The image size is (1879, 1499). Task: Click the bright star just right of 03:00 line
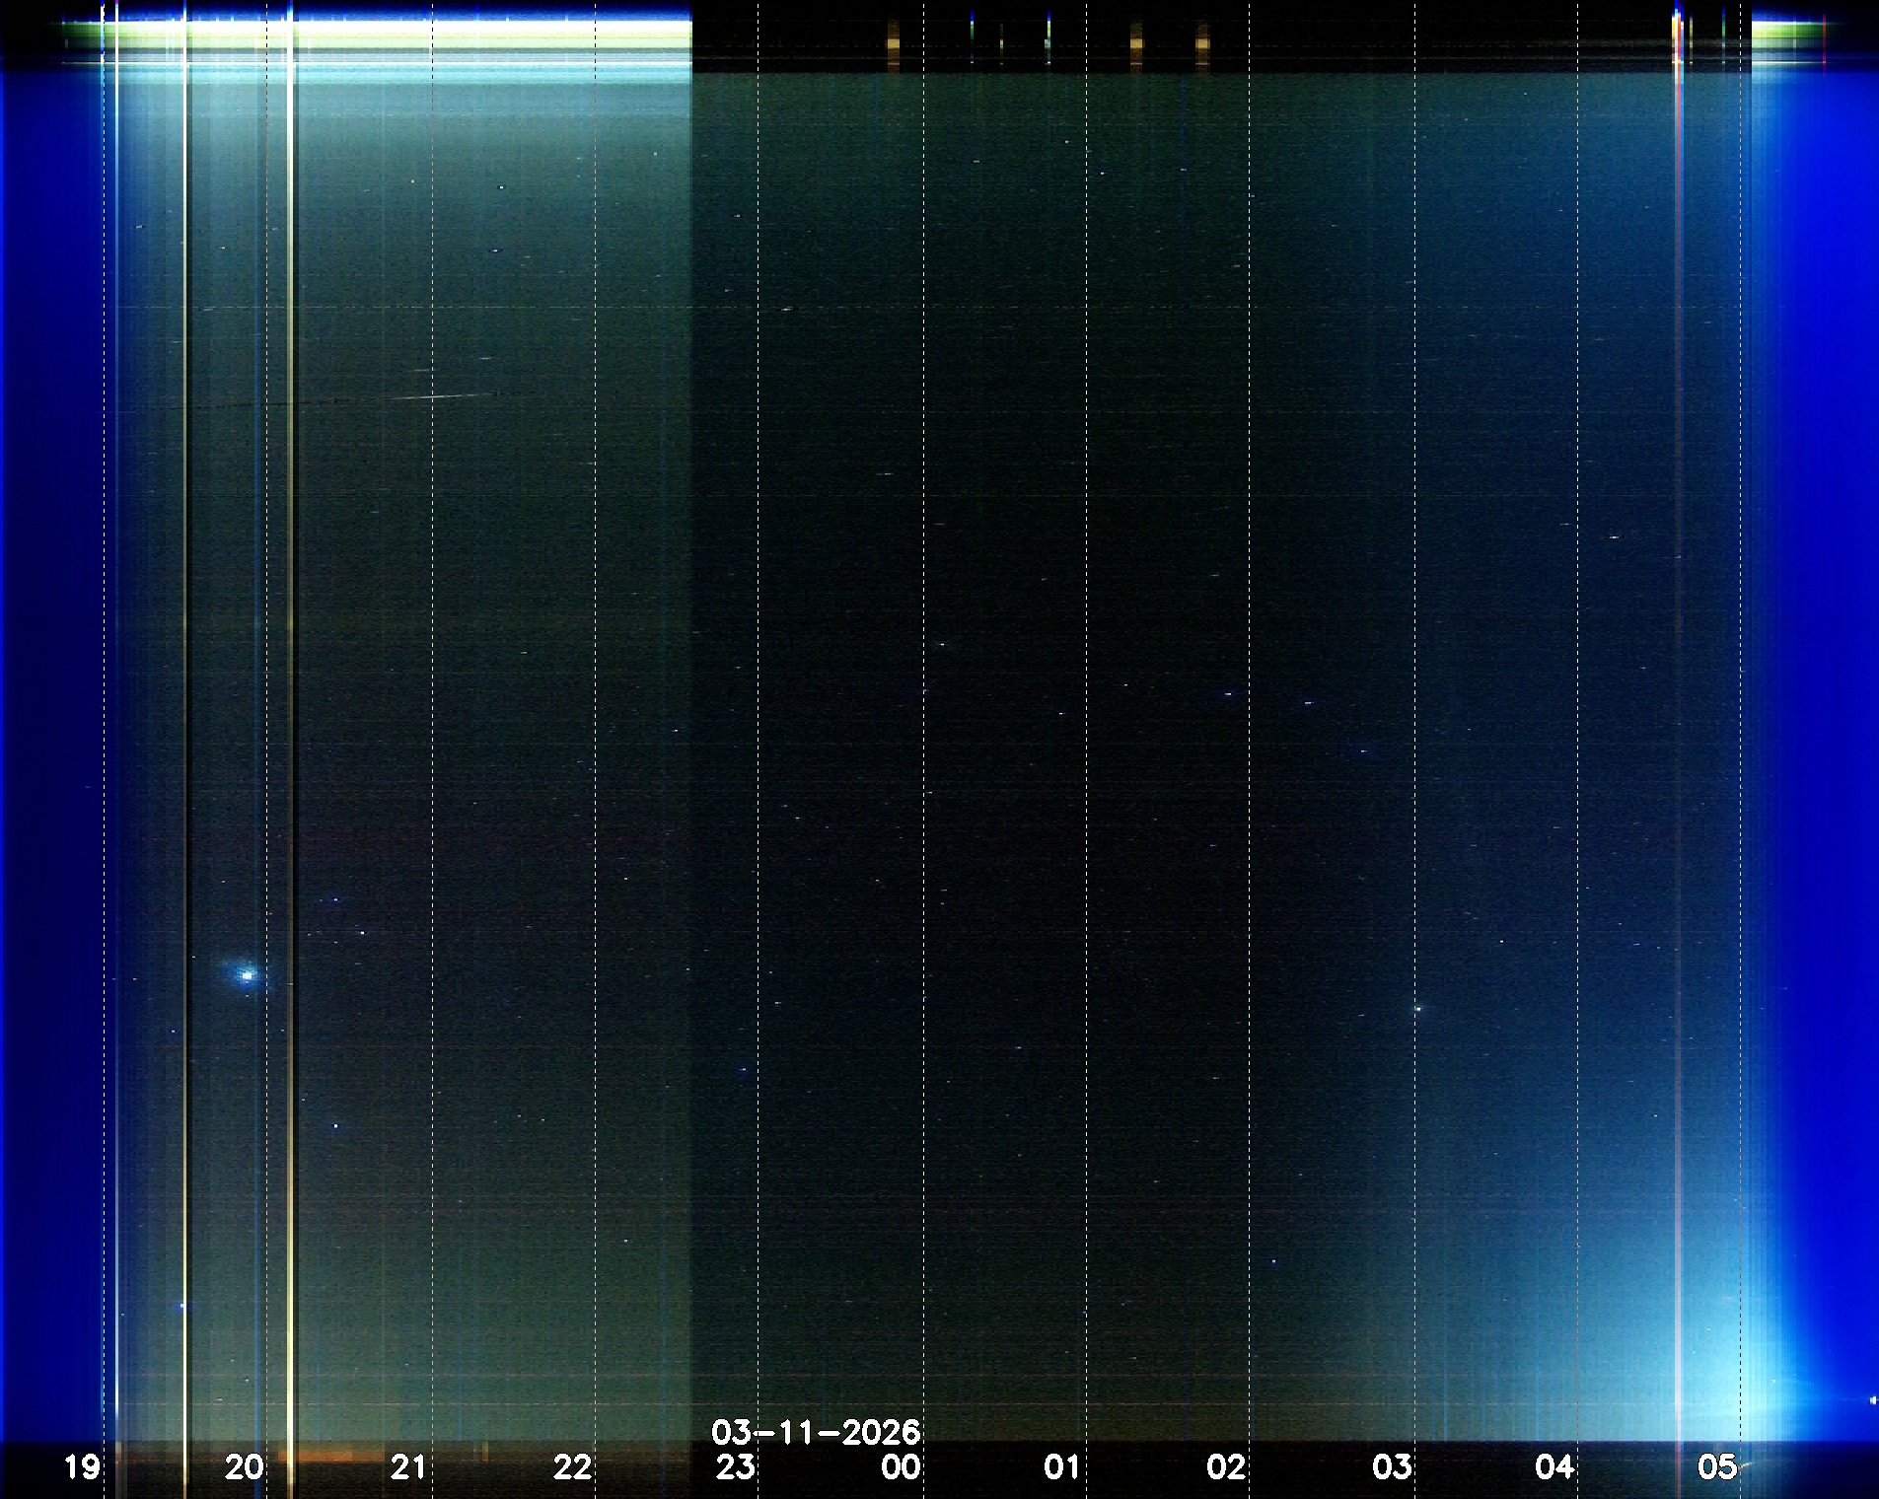(1418, 1008)
